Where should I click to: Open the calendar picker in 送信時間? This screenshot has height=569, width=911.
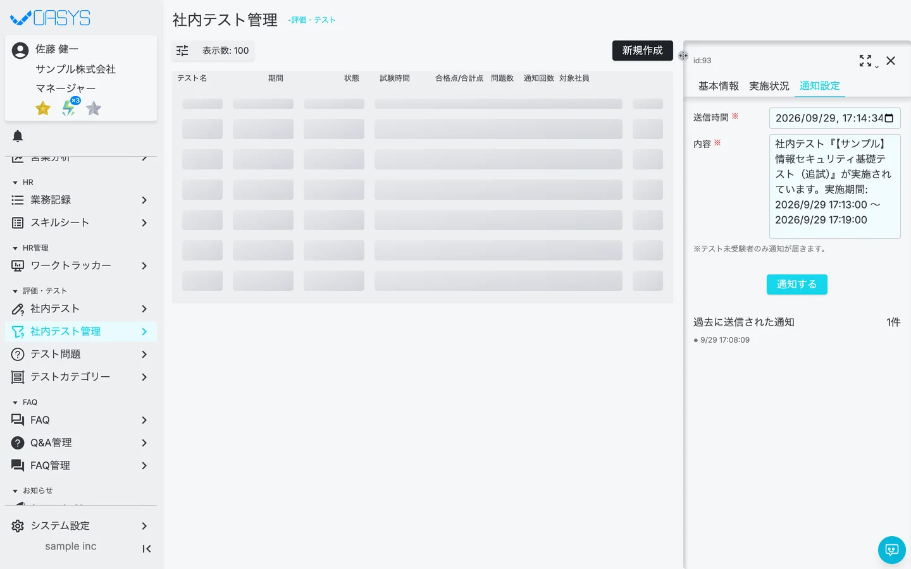point(889,118)
